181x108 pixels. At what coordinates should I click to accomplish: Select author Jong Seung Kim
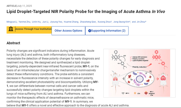pos(122,22)
